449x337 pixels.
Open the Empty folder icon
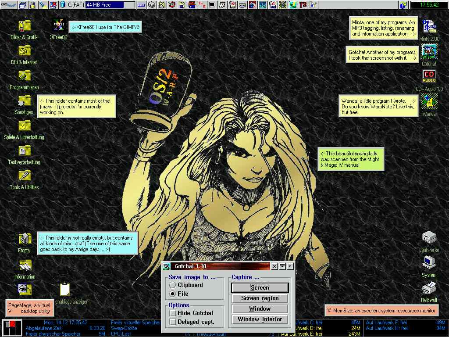click(x=25, y=239)
